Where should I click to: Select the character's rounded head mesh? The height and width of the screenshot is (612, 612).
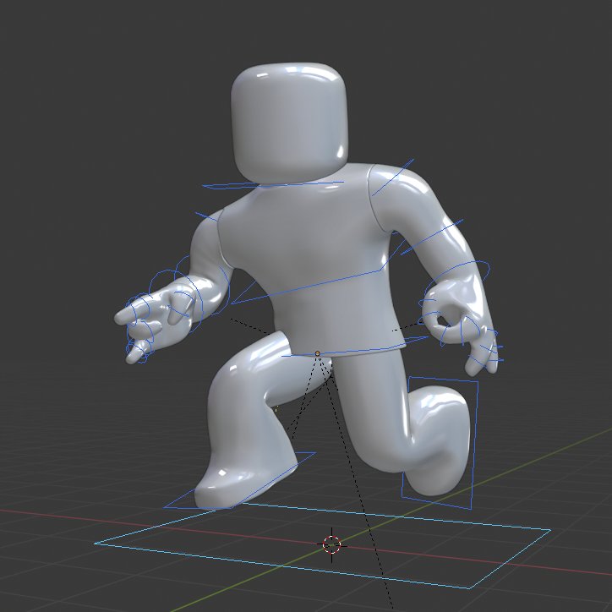(289, 121)
